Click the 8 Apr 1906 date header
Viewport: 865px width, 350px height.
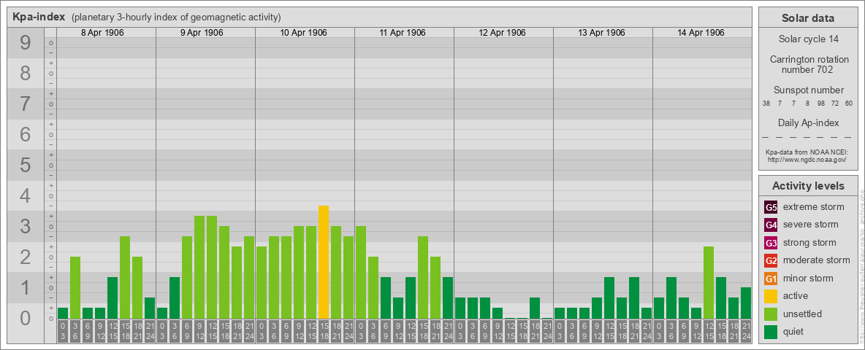(x=102, y=33)
